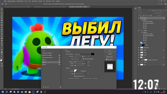
Task: Click Использовать по умолчанию button
Action: 74,78
